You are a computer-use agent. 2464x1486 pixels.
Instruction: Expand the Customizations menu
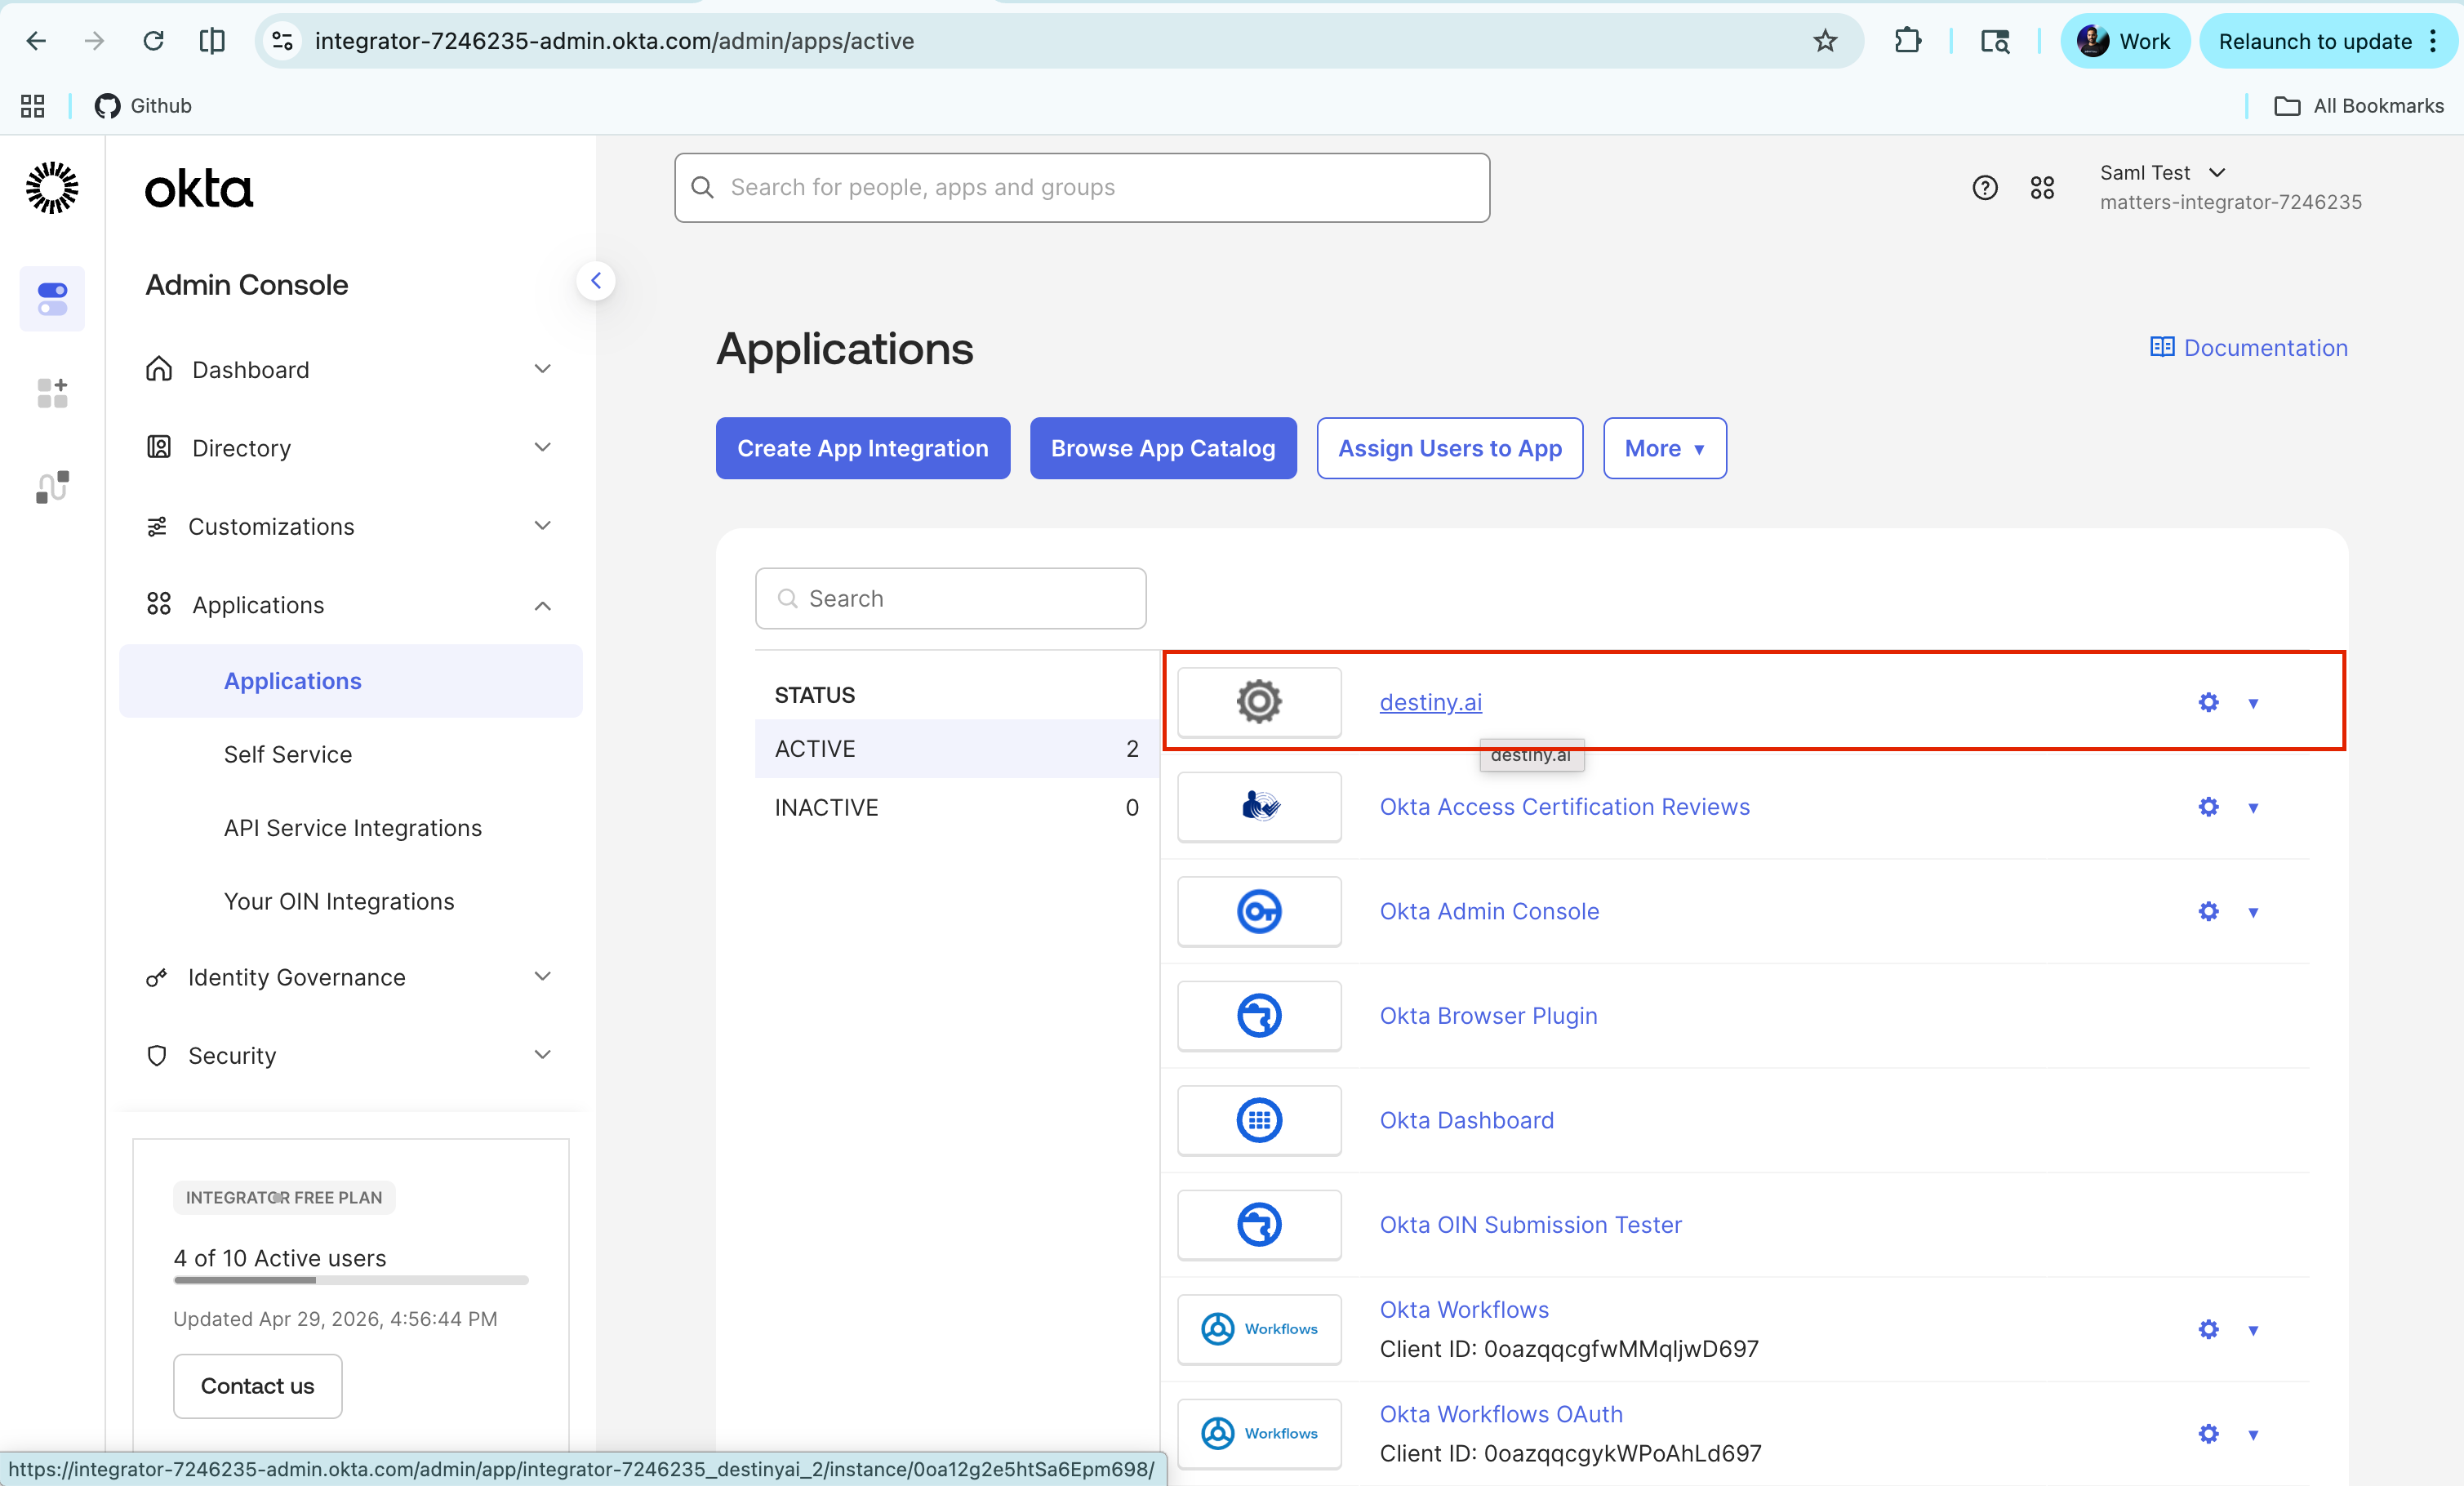[x=349, y=526]
